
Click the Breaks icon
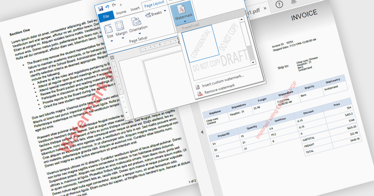(x=148, y=14)
